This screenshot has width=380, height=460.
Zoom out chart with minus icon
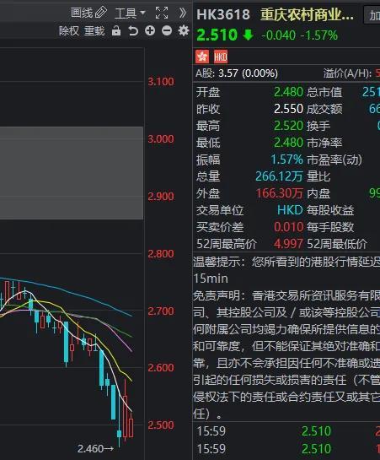tap(167, 30)
